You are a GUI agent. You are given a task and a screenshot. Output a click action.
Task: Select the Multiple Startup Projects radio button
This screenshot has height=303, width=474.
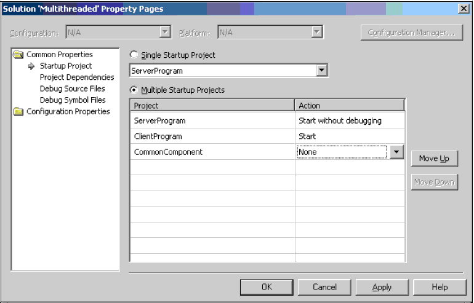(134, 90)
